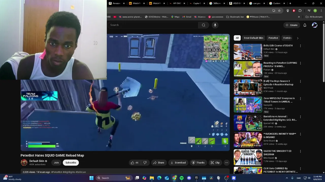Bookmark this page with the star icon
Screen dimensions: 325x182
pos(279,11)
